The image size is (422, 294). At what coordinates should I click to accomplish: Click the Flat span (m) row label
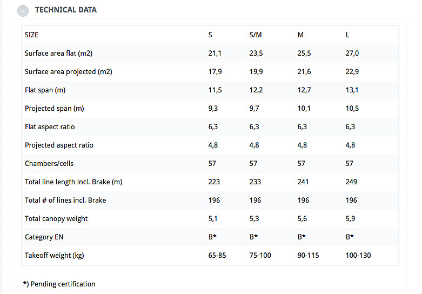(x=45, y=90)
